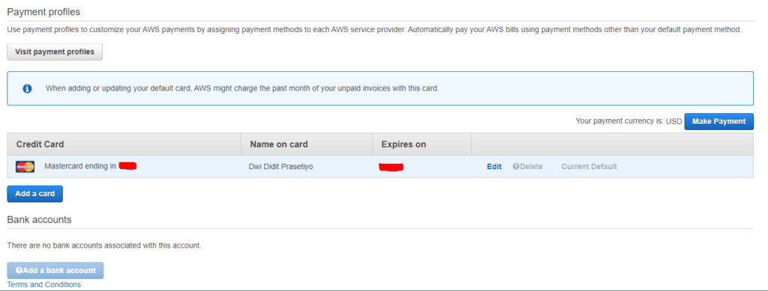The image size is (768, 291).
Task: Click the payment currency USD text
Action: [x=628, y=121]
